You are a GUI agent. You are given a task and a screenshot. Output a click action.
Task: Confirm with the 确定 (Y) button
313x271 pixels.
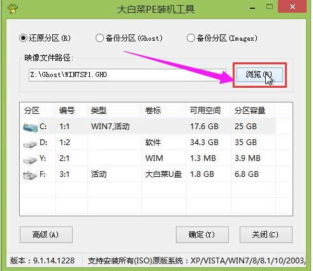click(x=202, y=235)
